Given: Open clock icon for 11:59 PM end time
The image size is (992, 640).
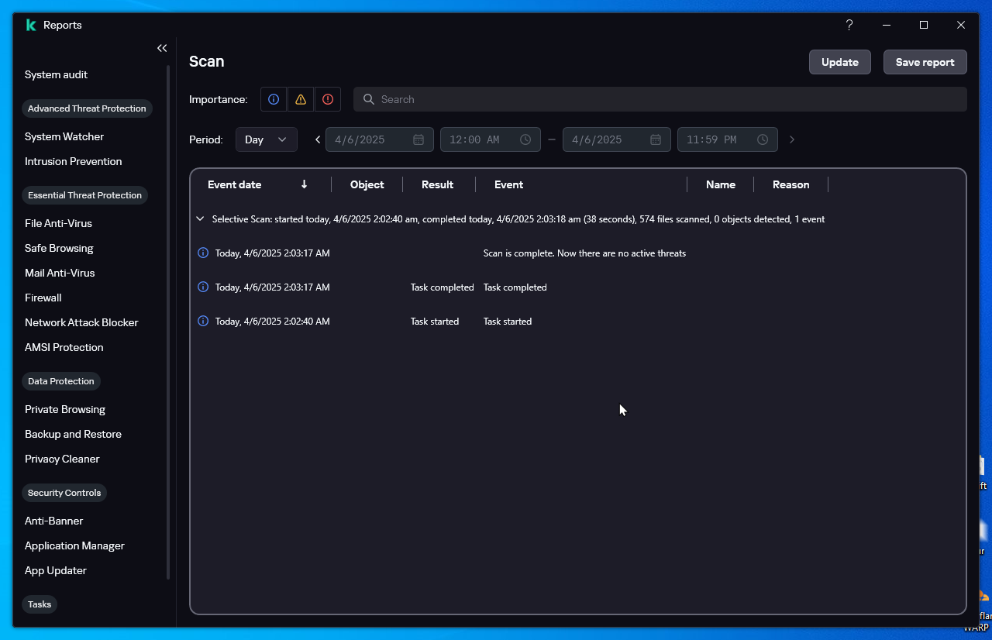Looking at the screenshot, I should click(763, 139).
